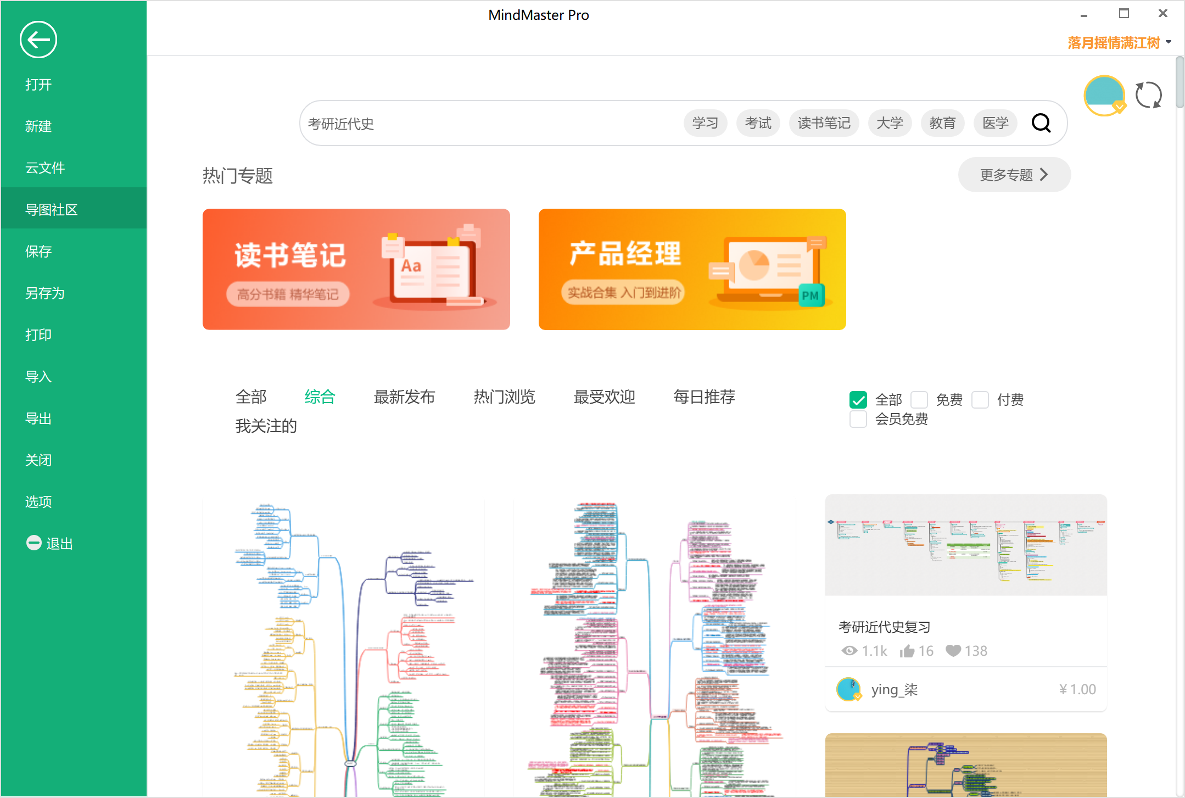This screenshot has height=798, width=1185.
Task: Click the heart favorites icon on 考研近代史复习
Action: [x=953, y=651]
